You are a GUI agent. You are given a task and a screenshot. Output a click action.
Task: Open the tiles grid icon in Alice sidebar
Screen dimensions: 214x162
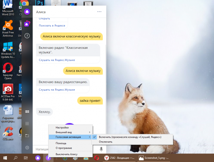tap(27, 112)
